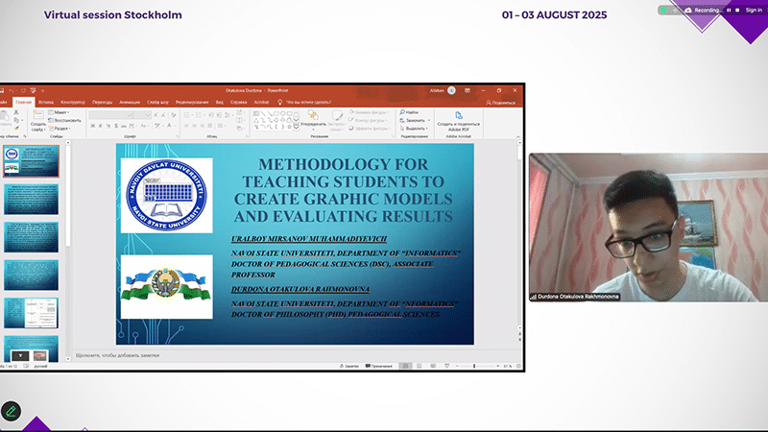The height and width of the screenshot is (432, 768).
Task: Toggle the Заметки notes pane button
Action: coord(350,366)
